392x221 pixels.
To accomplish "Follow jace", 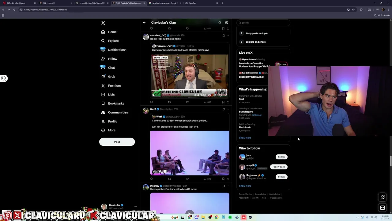I will (x=281, y=157).
